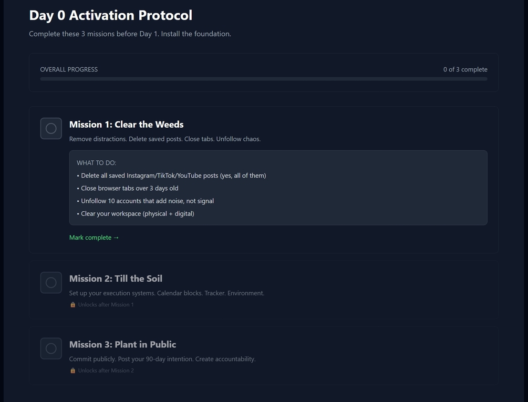Viewport: 528px width, 402px height.
Task: Toggle the Mission 2 Till the Soil checkbox
Action: point(51,283)
